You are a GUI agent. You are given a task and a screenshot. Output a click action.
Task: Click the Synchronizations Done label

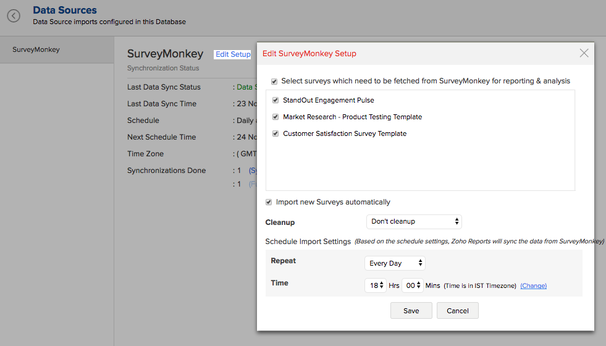pyautogui.click(x=167, y=170)
